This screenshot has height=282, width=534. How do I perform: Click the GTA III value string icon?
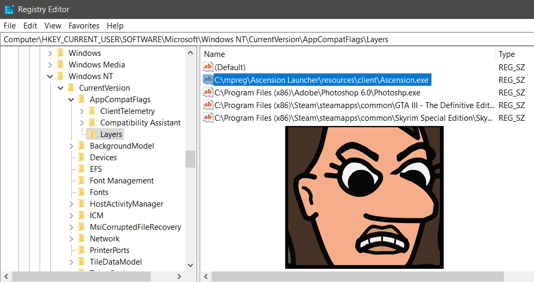point(208,105)
